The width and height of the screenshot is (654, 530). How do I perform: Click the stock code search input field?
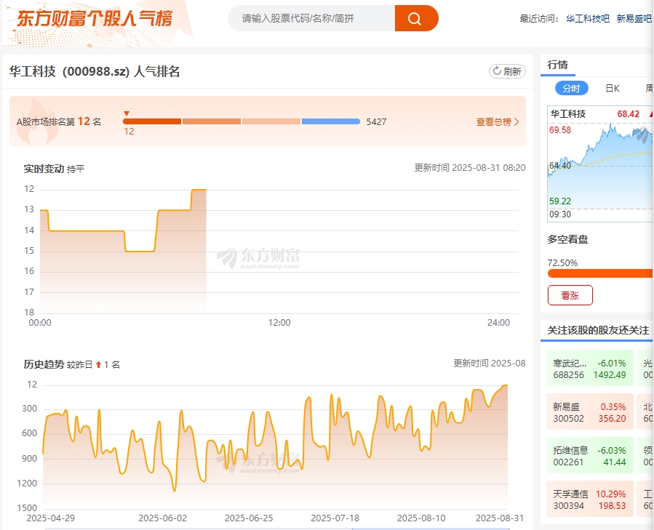[x=311, y=18]
